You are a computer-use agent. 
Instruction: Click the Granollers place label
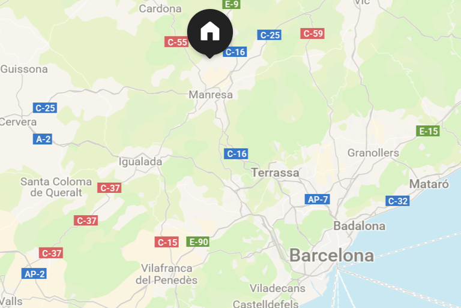coord(373,153)
